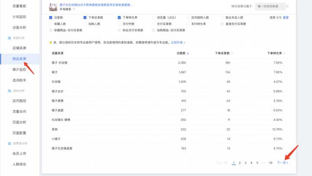Click the product thumbnail image

pyautogui.click(x=53, y=6)
